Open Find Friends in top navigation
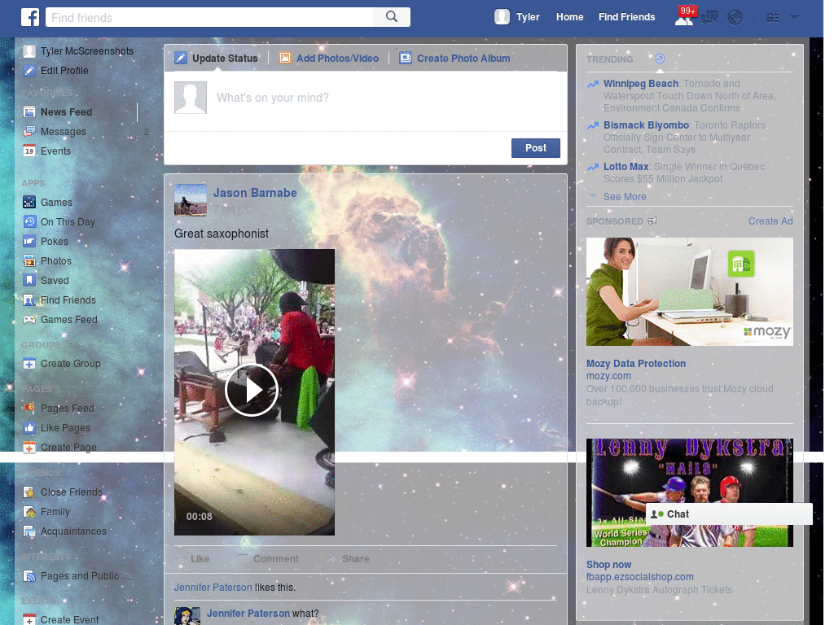The image size is (834, 625). (626, 17)
